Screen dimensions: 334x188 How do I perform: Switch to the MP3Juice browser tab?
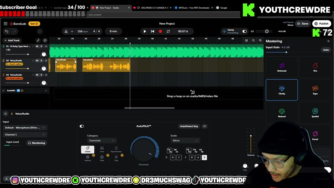(194, 8)
